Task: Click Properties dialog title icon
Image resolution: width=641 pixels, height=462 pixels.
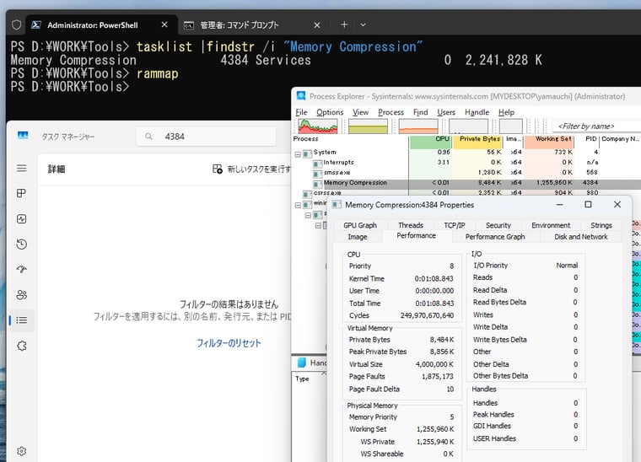Action: click(x=337, y=205)
